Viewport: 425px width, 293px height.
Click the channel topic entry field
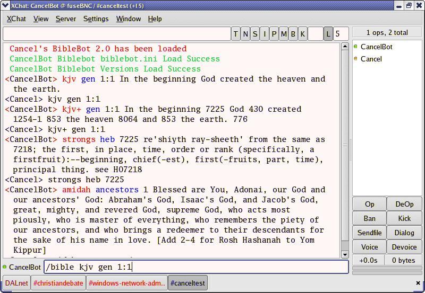[x=116, y=34]
